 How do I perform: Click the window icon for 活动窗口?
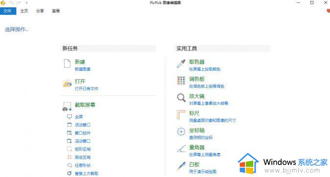(69, 125)
